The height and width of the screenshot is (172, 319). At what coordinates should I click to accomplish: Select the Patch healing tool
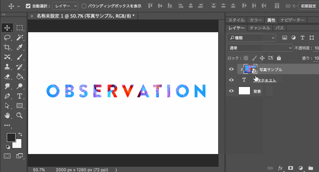[x=7, y=57]
